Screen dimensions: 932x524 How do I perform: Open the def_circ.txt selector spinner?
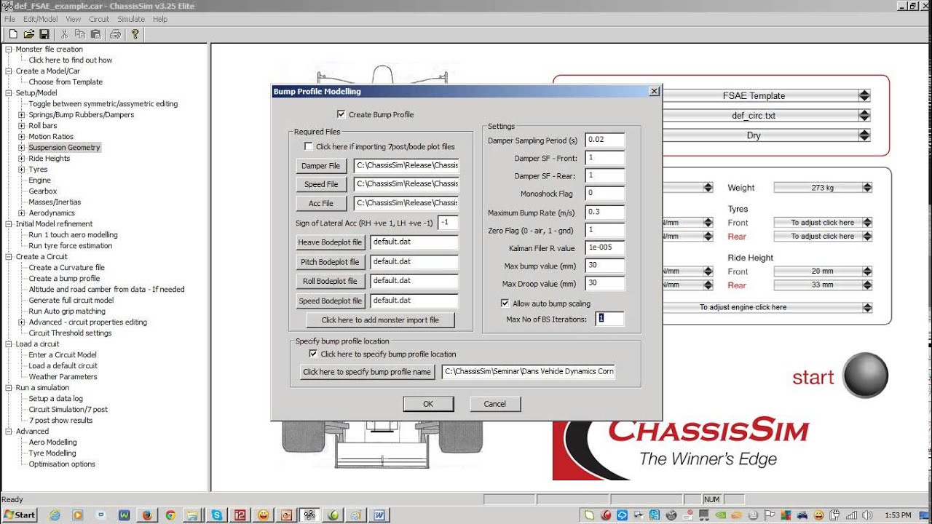(x=864, y=116)
